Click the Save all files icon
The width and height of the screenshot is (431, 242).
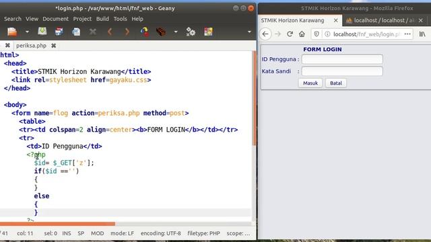coord(59,32)
